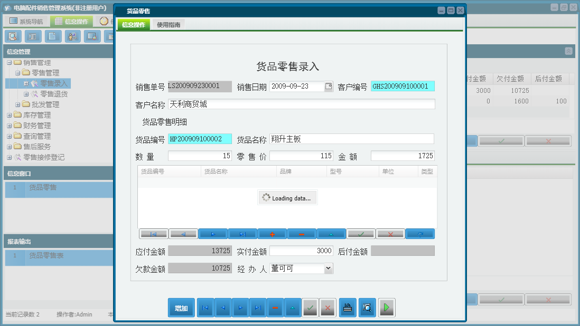
Task: Click the monitor-globe icon in the toolbar
Action: [x=92, y=36]
